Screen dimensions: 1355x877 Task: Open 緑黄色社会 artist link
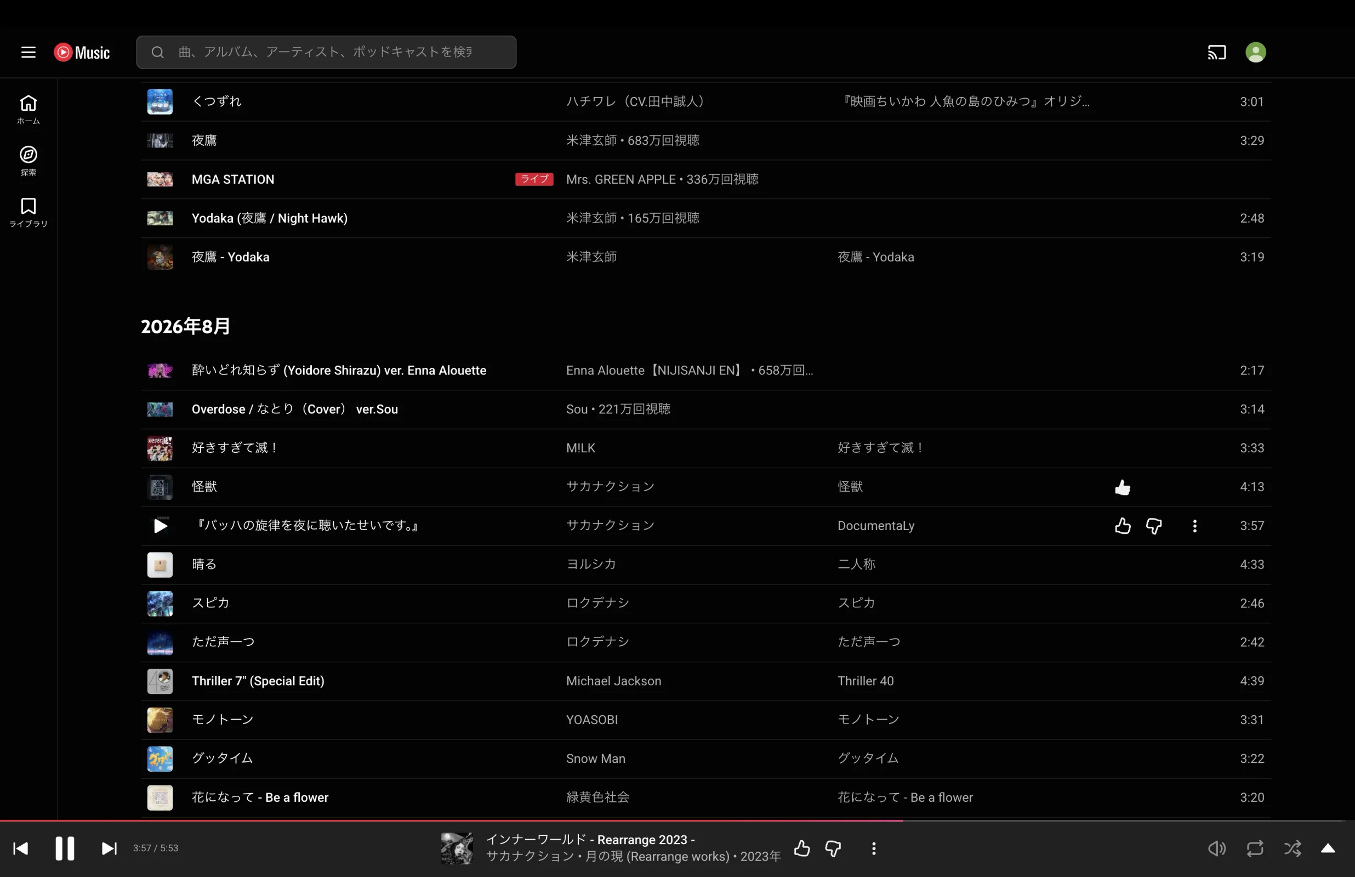click(x=598, y=798)
